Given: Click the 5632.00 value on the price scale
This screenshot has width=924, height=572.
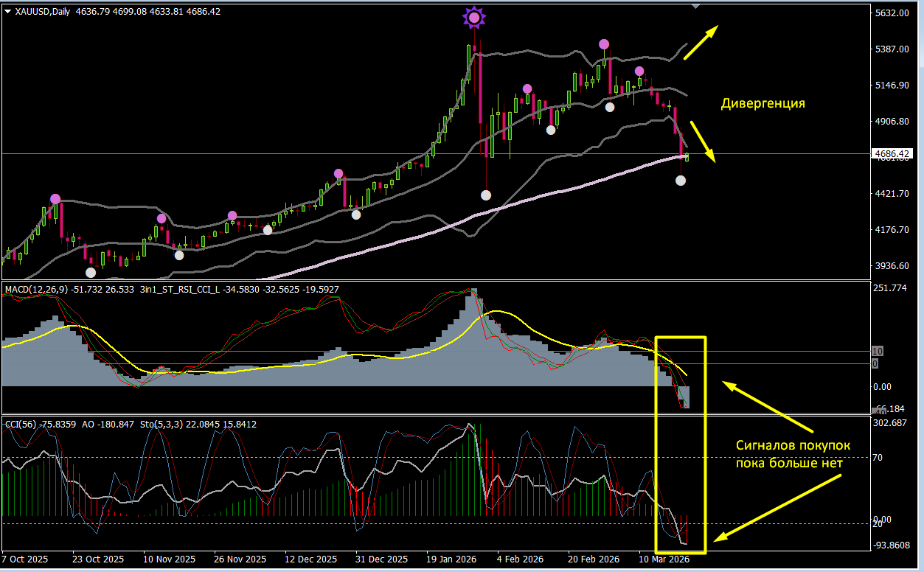Looking at the screenshot, I should 891,13.
